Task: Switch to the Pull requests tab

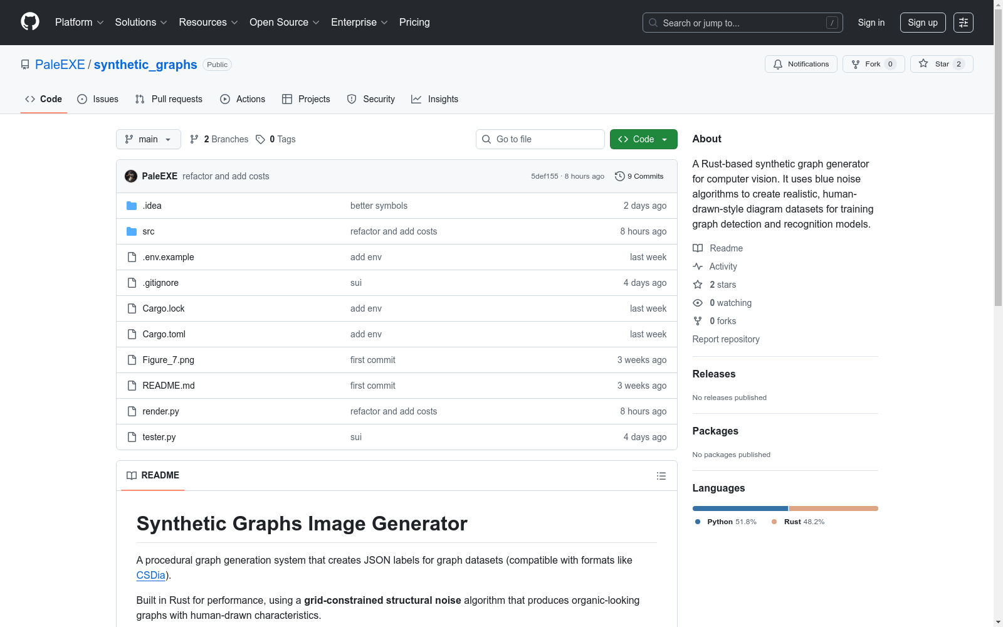Action: (169, 99)
